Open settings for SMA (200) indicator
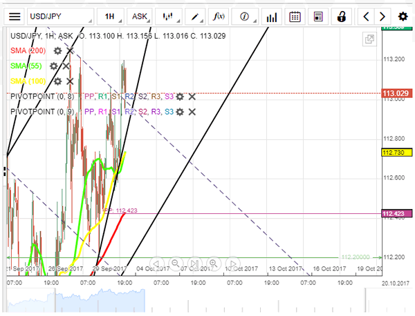Viewport: 415px width, 316px height. [58, 50]
